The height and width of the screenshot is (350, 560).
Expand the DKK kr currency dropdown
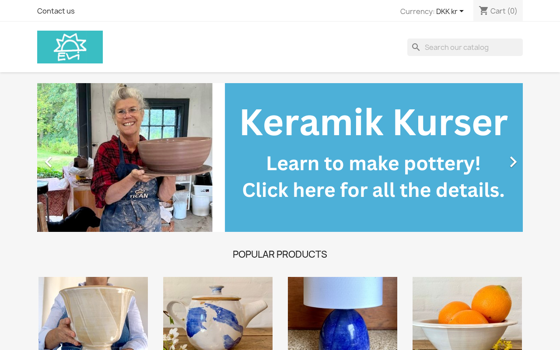[x=450, y=11]
